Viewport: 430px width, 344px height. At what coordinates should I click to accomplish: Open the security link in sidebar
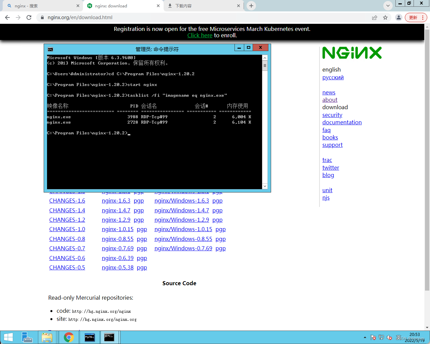332,115
